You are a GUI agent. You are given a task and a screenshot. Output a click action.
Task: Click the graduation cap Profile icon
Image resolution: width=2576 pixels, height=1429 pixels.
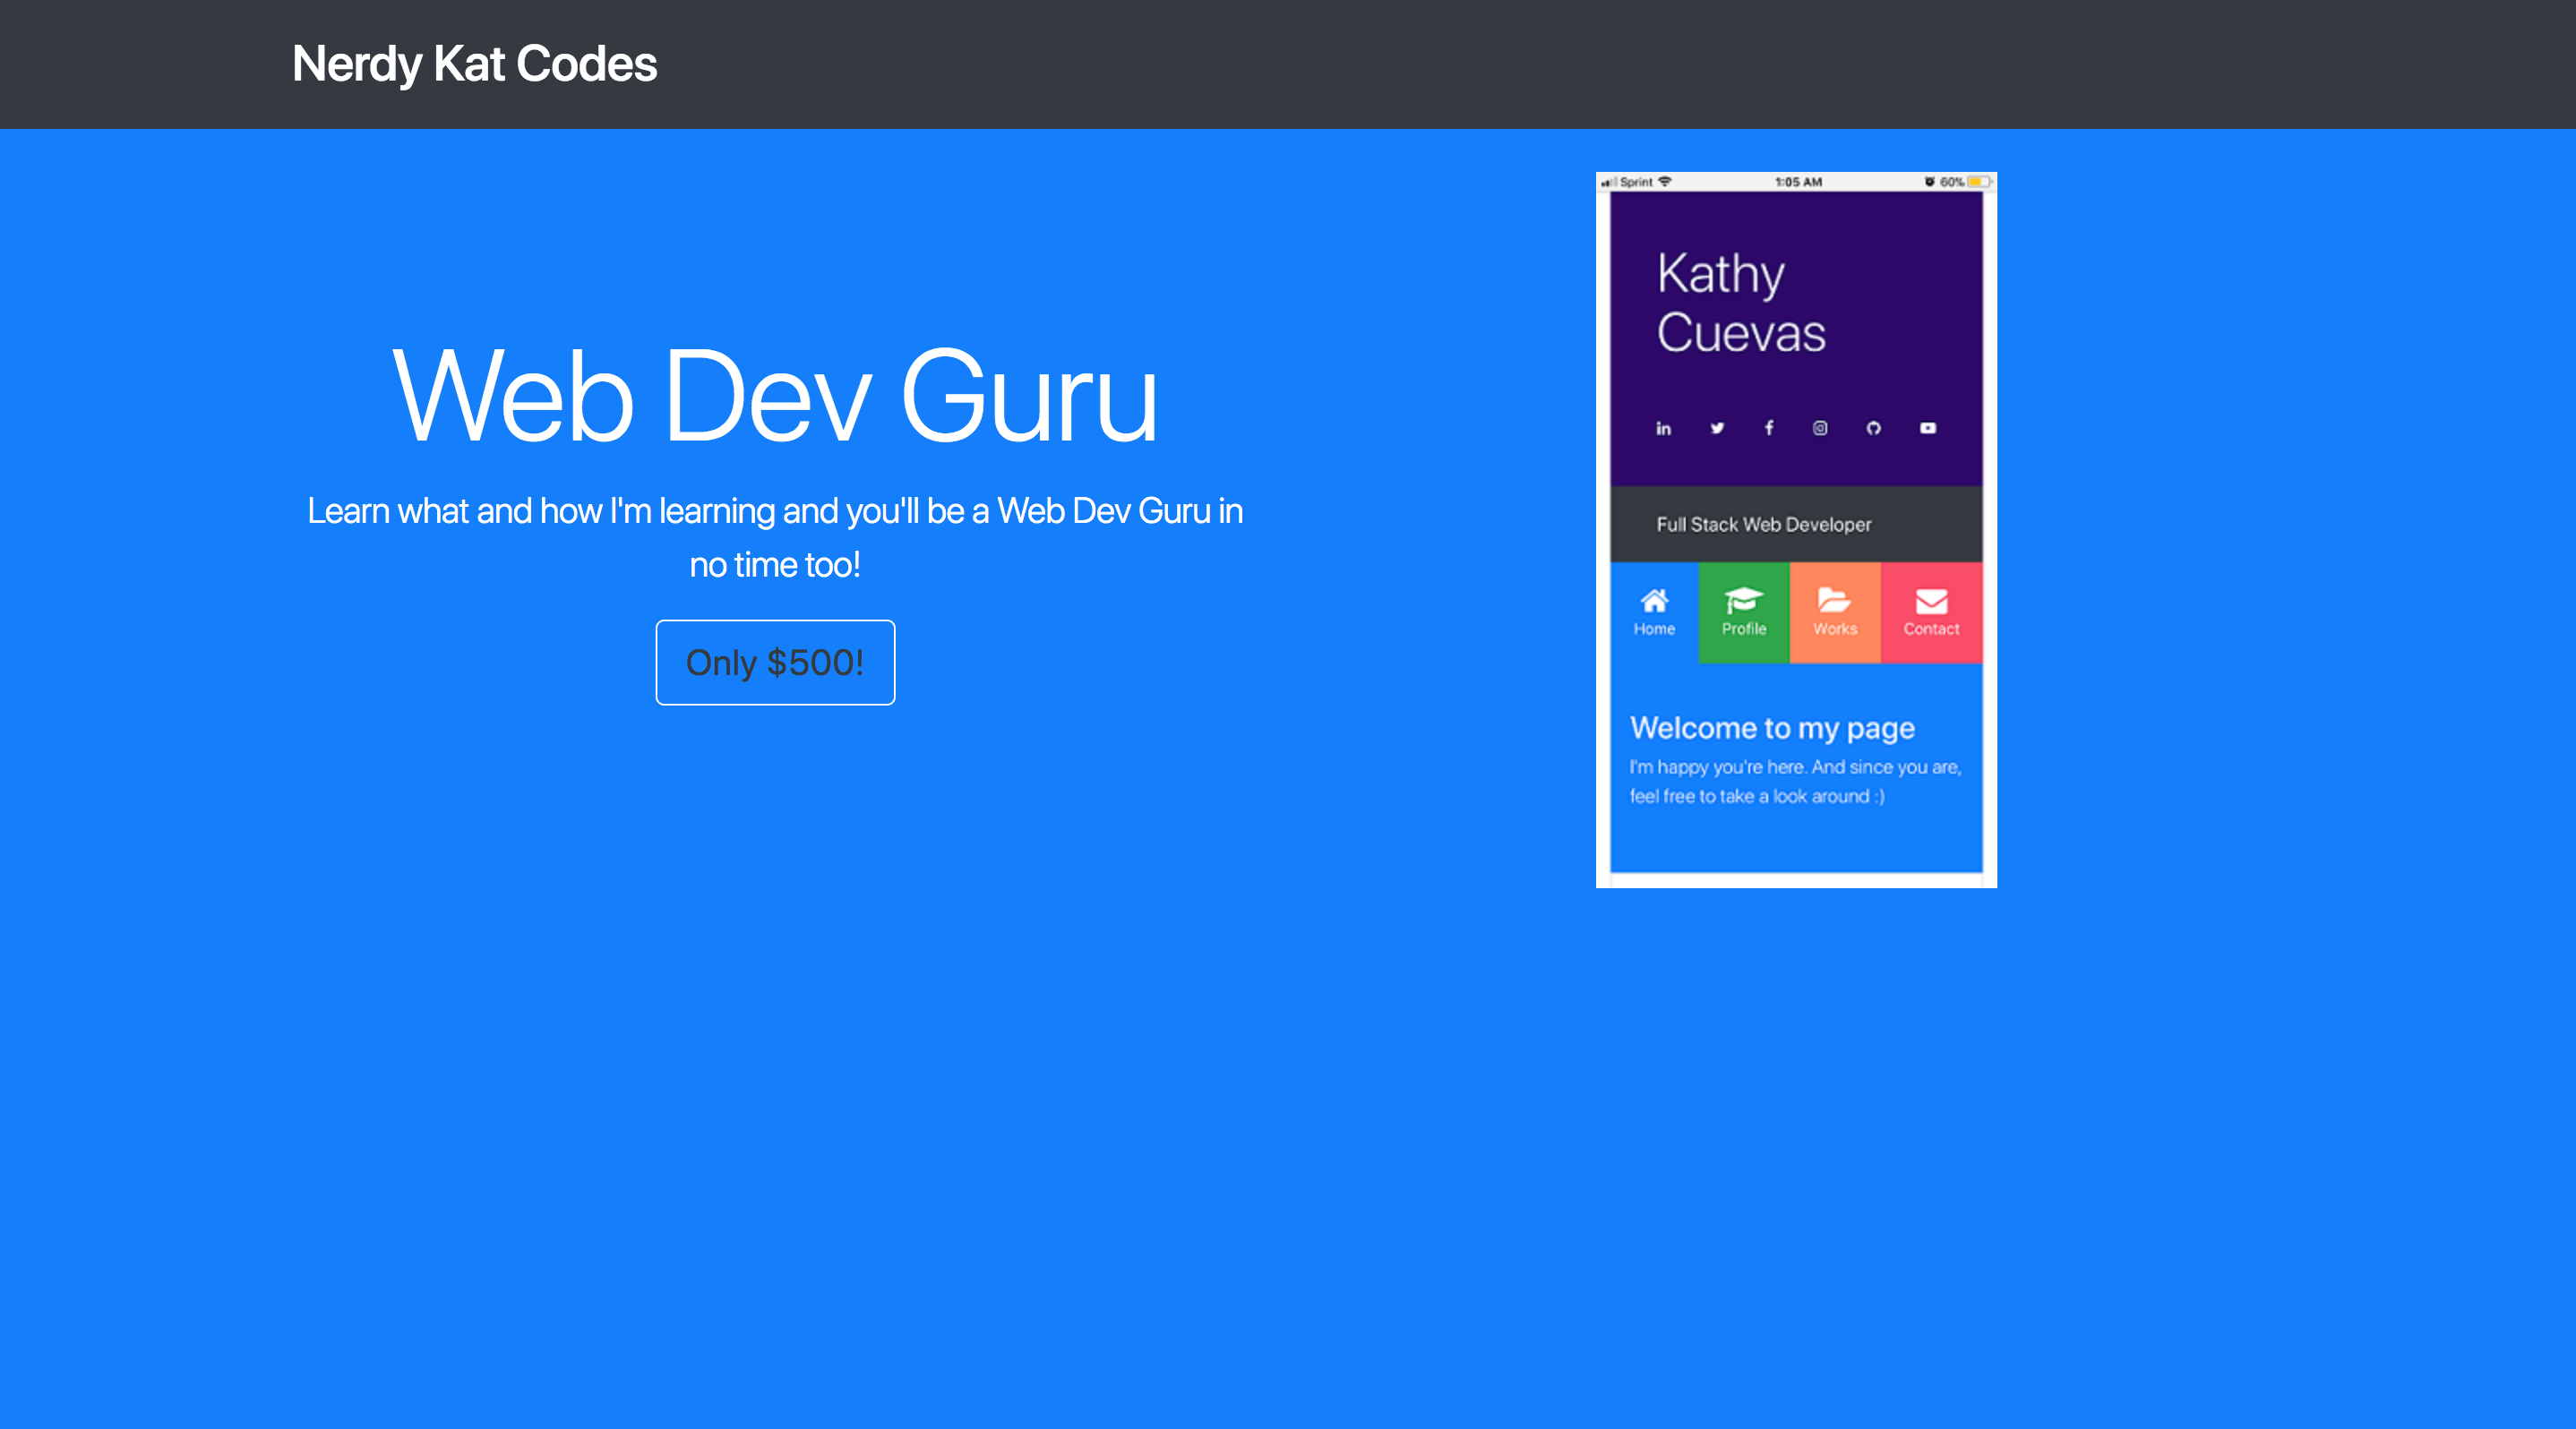coord(1743,601)
